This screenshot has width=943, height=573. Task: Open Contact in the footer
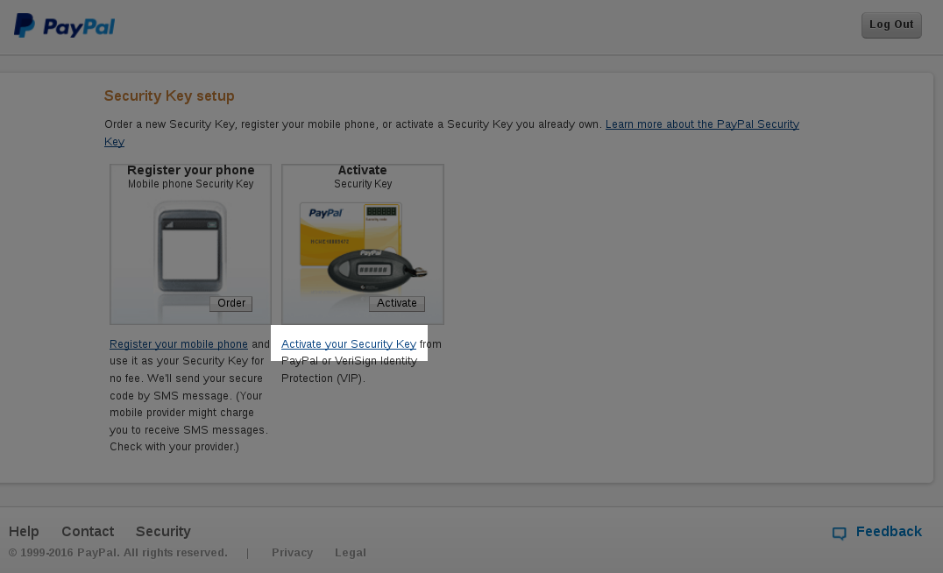point(88,532)
